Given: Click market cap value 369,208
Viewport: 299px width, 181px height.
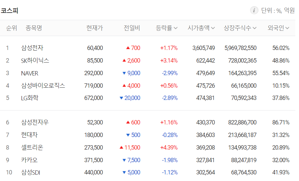Looking at the screenshot, I should (206, 148).
